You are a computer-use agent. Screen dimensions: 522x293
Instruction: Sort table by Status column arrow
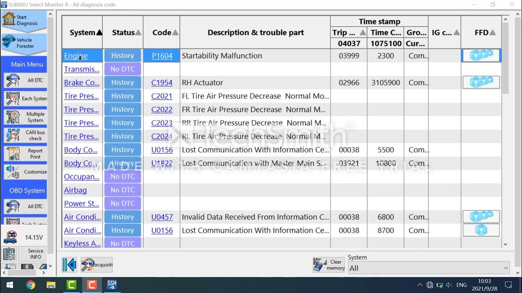[138, 33]
